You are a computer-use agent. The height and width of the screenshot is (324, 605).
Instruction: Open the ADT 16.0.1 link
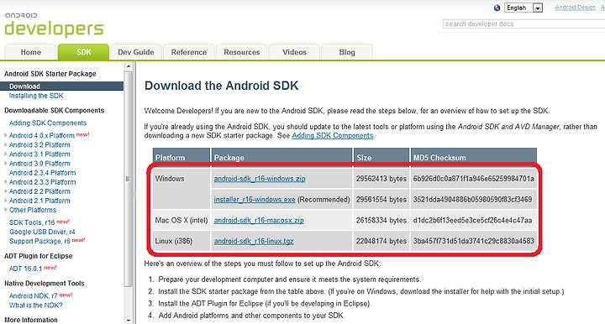pos(25,269)
